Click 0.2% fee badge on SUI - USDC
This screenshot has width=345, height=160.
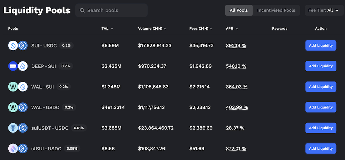pyautogui.click(x=67, y=45)
